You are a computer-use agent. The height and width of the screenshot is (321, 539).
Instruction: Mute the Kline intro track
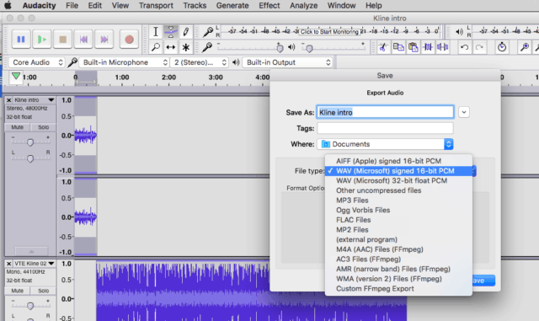click(x=17, y=127)
